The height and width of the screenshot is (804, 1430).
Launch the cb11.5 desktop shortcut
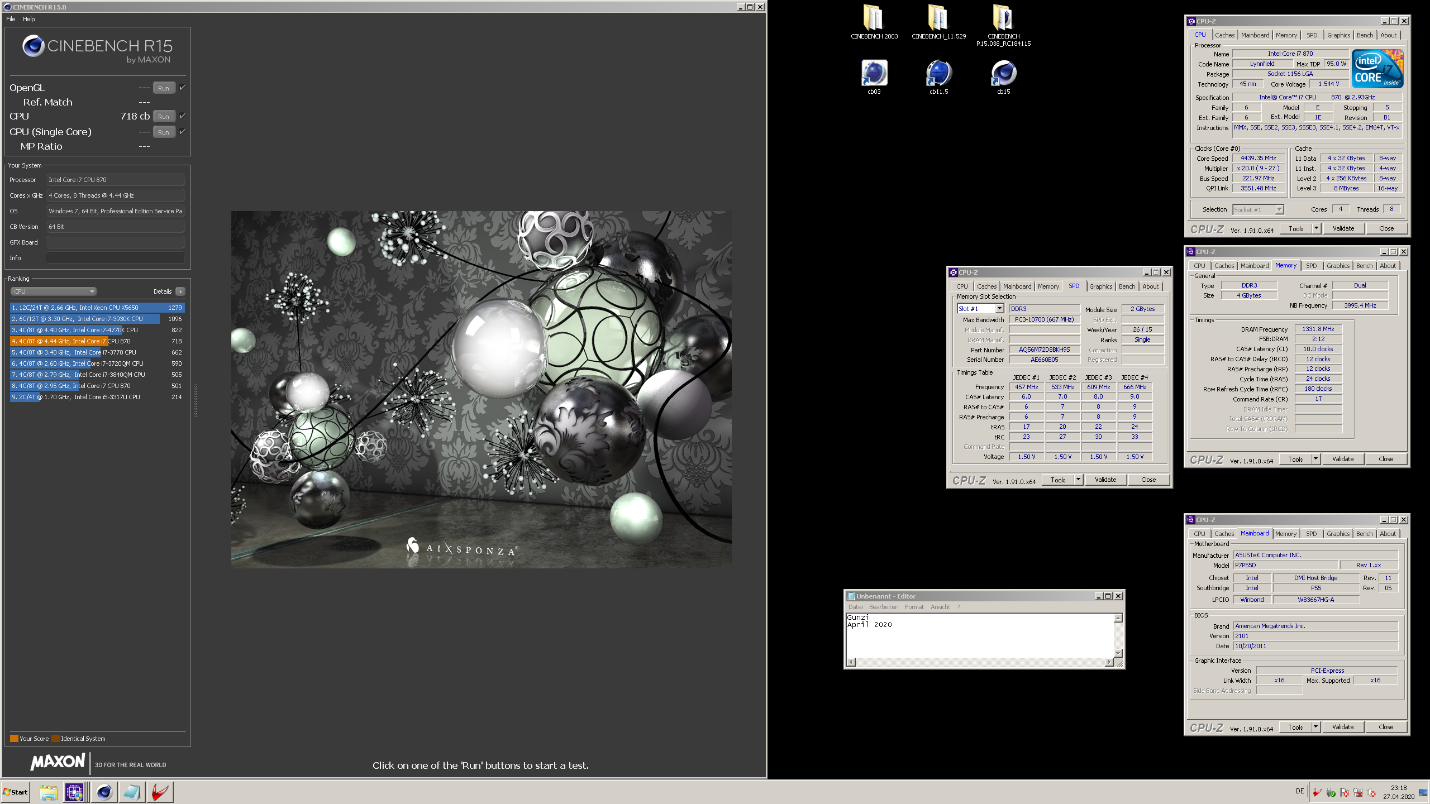tap(938, 77)
